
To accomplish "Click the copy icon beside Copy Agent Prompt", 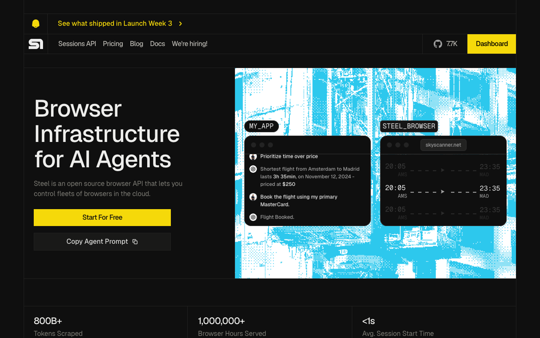I will coord(135,242).
